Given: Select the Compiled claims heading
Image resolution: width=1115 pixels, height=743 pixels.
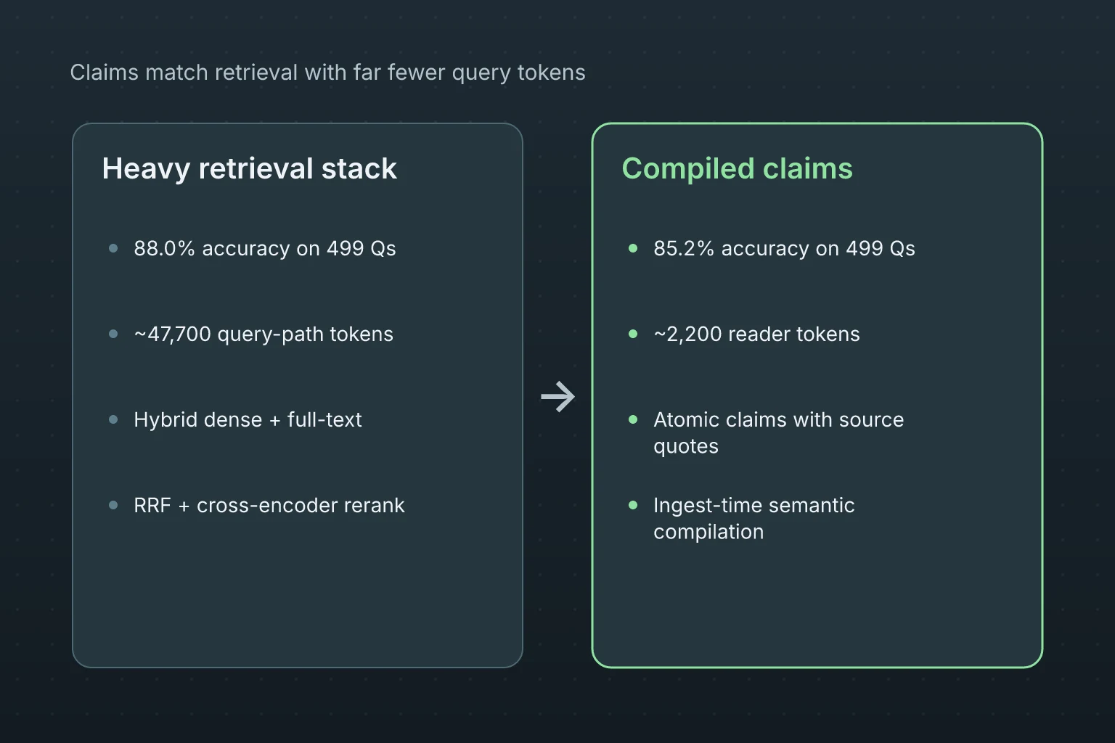Looking at the screenshot, I should click(737, 168).
